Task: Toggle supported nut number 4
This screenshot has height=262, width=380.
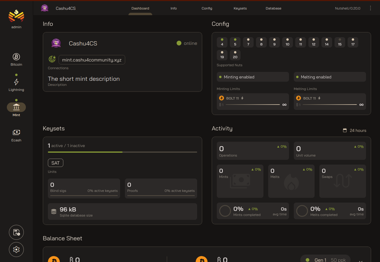Action: click(x=222, y=42)
